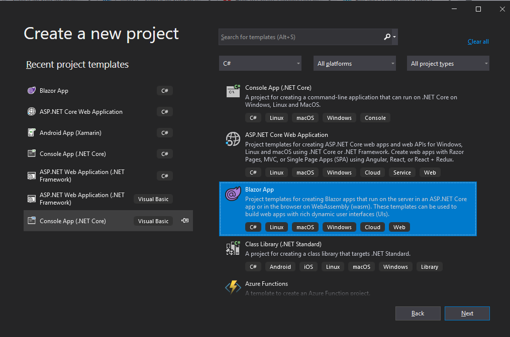The width and height of the screenshot is (510, 337).
Task: Open the All project types dropdown
Action: tap(448, 63)
